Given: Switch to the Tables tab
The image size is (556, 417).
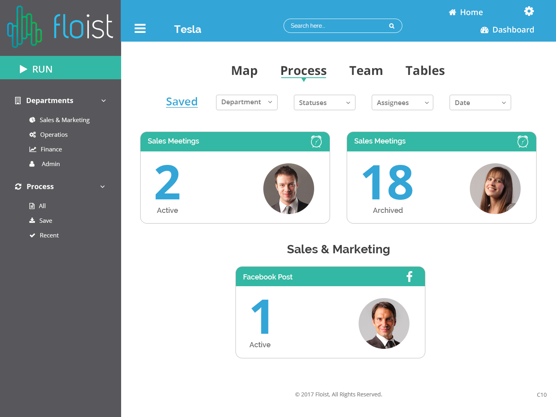Looking at the screenshot, I should click(425, 71).
